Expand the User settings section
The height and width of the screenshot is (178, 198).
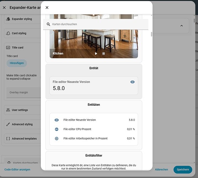(x=22, y=110)
